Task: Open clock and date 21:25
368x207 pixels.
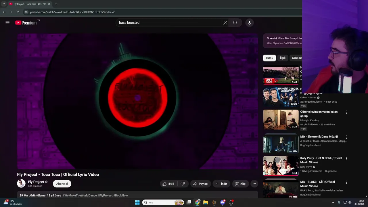Action: (x=359, y=202)
